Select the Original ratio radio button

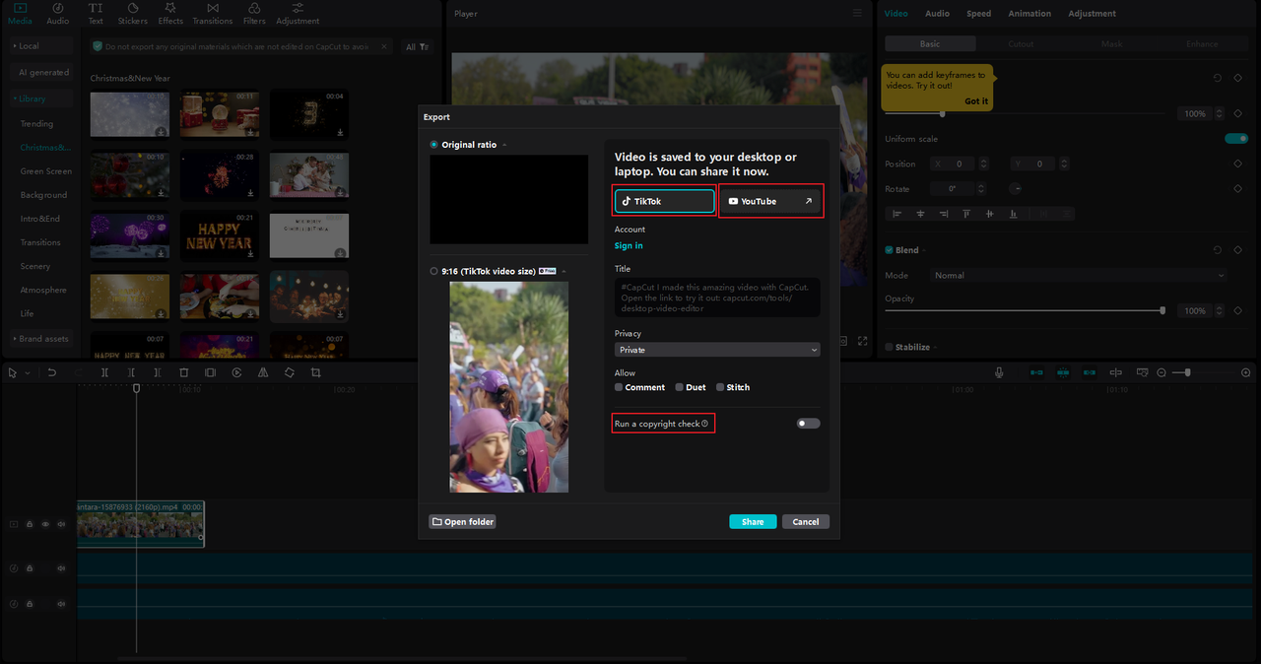pos(434,145)
